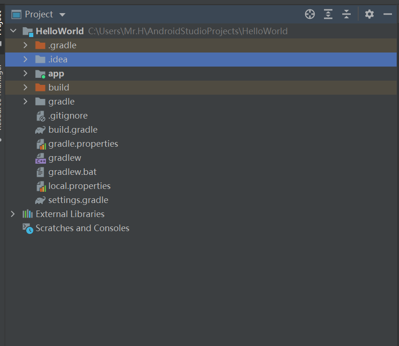Select the gradlew file
Screen dimensions: 399x346
pos(65,158)
